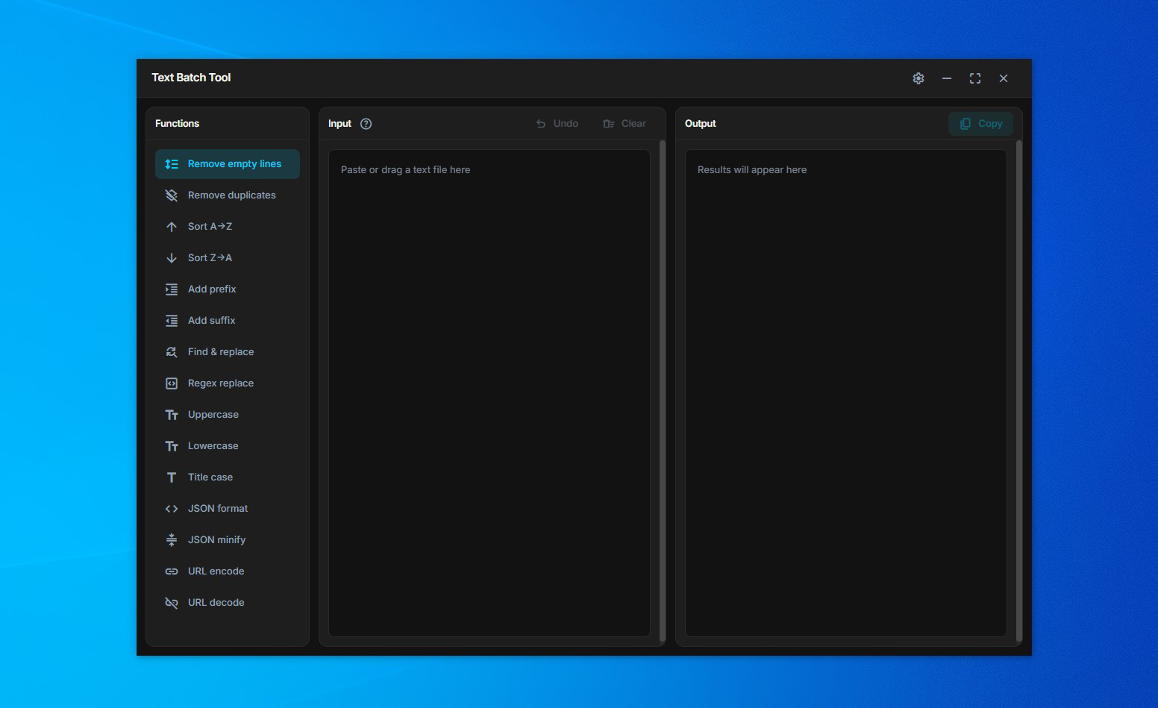Close the Text Batch Tool window
1158x708 pixels.
[1004, 78]
